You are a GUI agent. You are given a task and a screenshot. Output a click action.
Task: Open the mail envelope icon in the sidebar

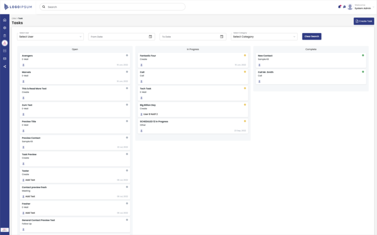tap(5, 58)
